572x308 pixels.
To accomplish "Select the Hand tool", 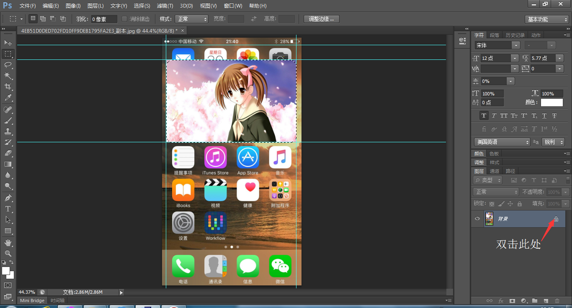I will [8, 243].
